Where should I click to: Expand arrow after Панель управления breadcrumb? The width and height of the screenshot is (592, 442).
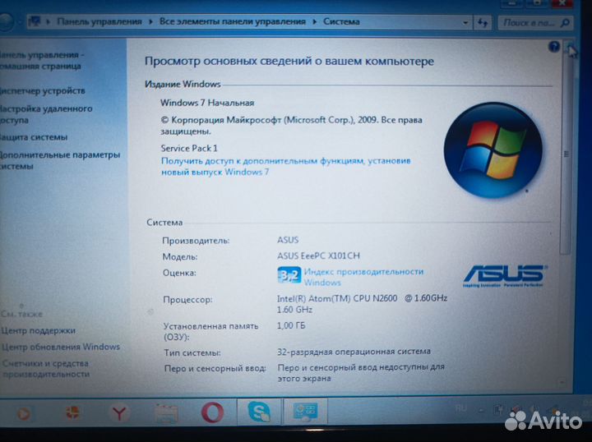click(150, 21)
